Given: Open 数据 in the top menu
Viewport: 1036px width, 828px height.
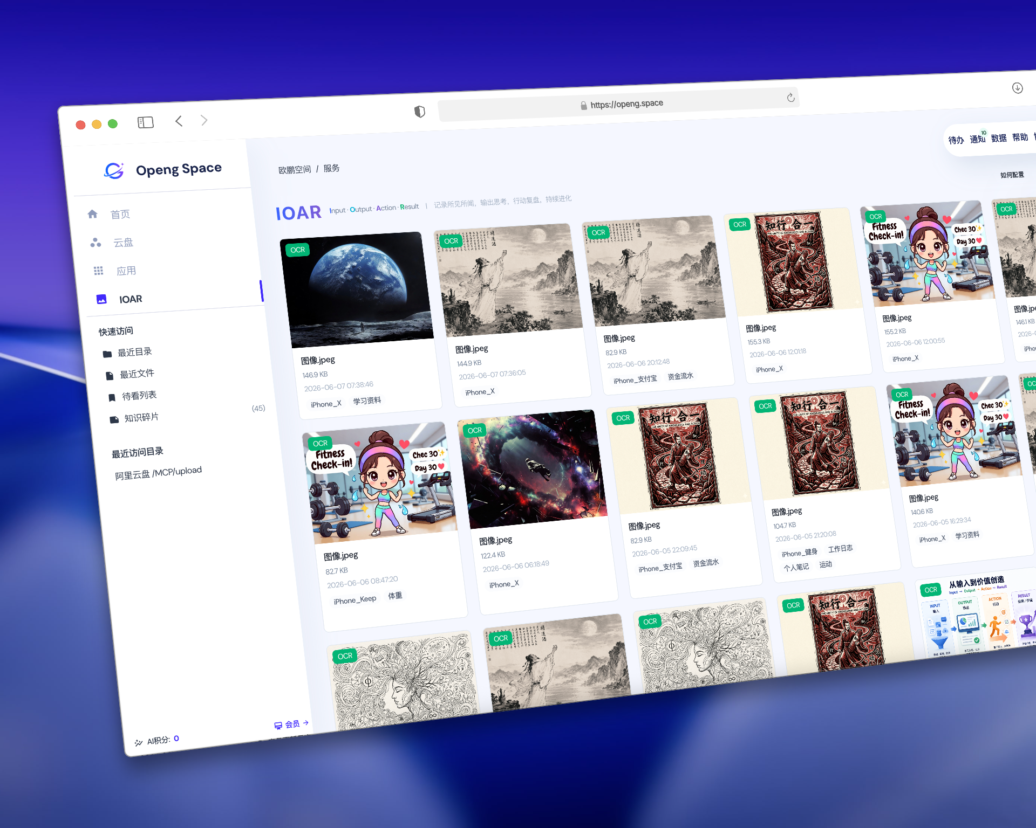Looking at the screenshot, I should (x=999, y=137).
